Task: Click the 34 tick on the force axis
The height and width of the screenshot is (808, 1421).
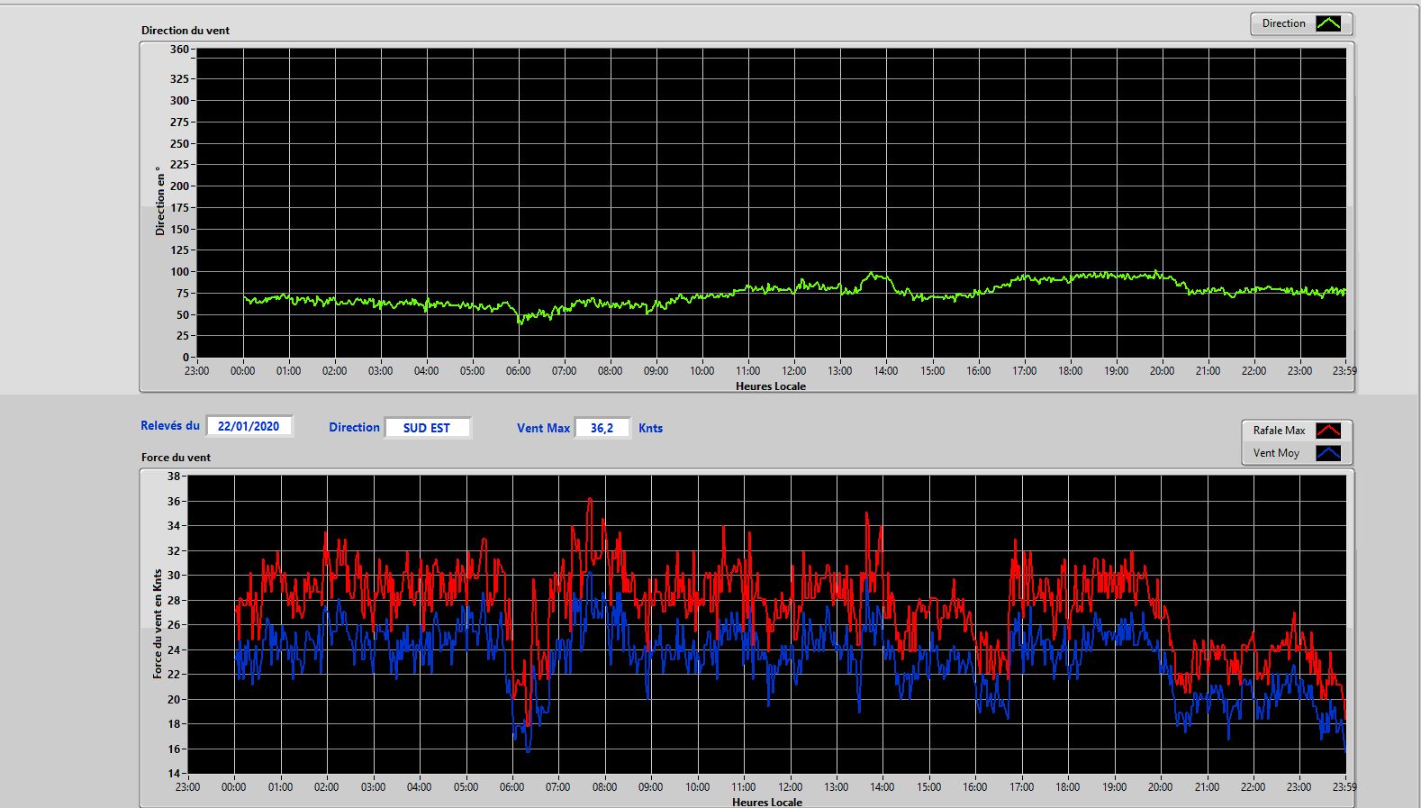Action: pos(174,526)
